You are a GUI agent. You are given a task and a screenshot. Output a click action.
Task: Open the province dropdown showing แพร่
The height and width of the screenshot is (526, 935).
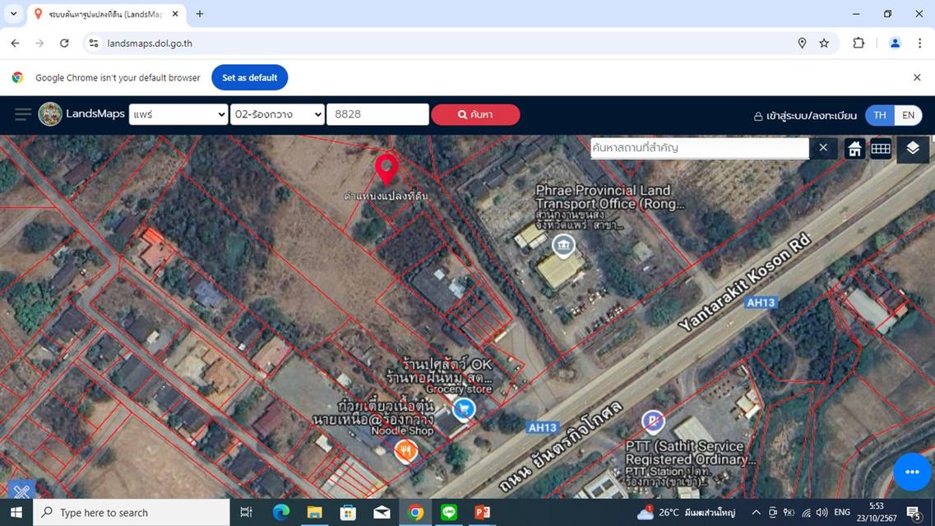tap(177, 114)
